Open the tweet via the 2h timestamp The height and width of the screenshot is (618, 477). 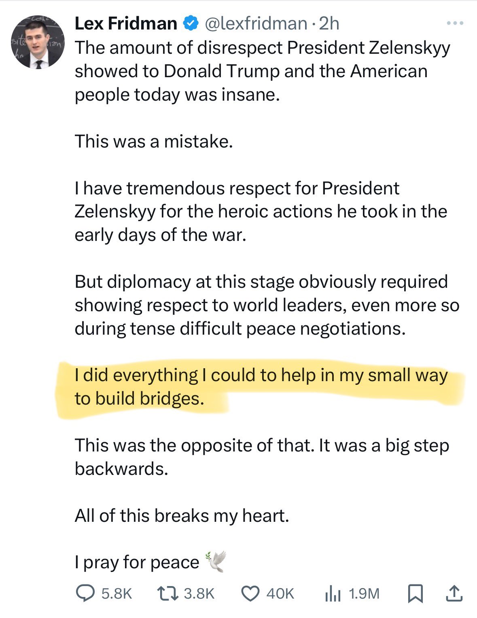point(329,23)
